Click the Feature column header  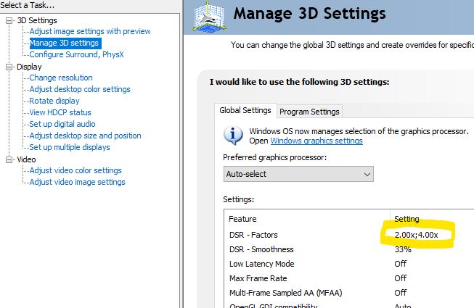307,219
